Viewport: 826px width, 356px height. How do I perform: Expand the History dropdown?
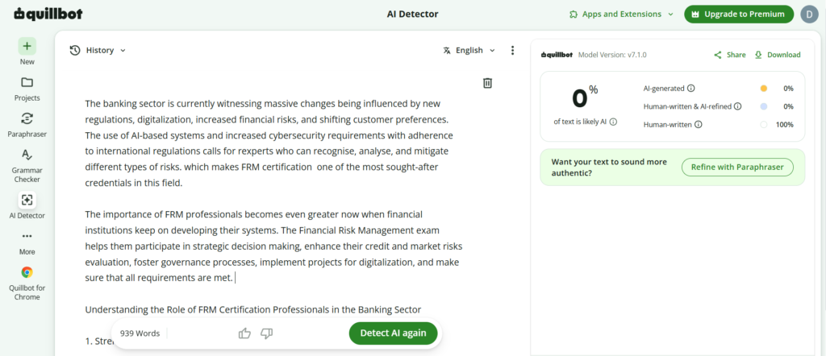98,51
